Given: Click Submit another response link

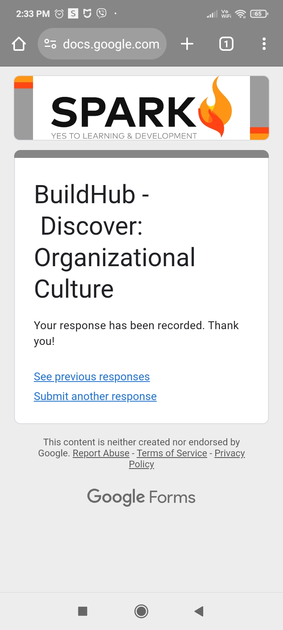Looking at the screenshot, I should tap(95, 397).
